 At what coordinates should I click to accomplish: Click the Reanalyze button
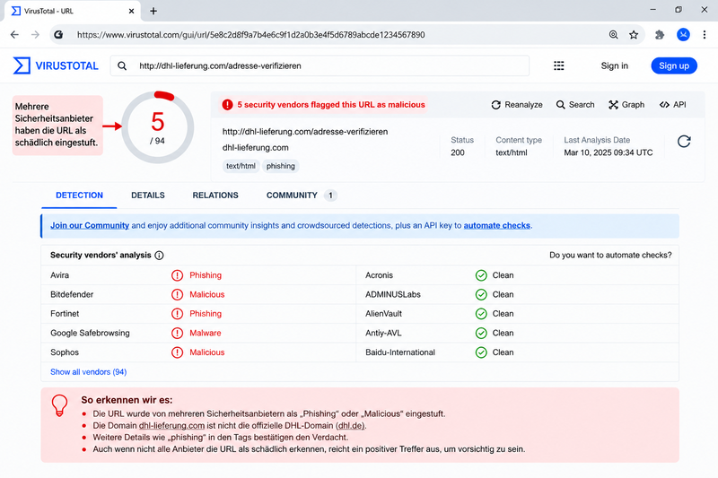[517, 105]
